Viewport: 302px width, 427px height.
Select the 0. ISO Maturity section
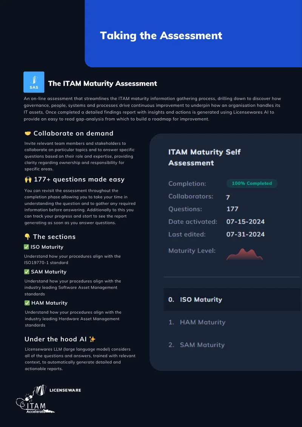tap(232, 299)
